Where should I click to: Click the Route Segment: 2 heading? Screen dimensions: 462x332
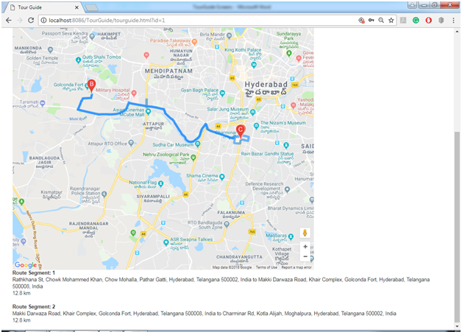pyautogui.click(x=34, y=307)
